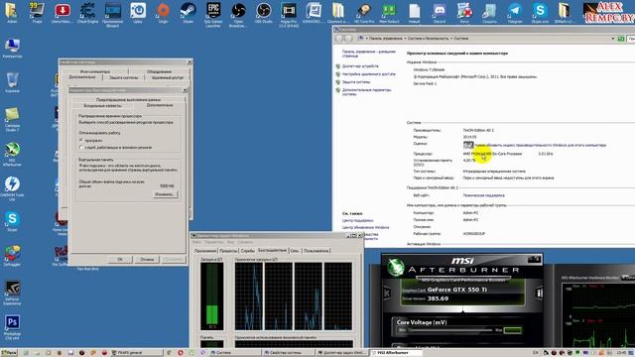The image size is (635, 357).
Task: Open Центр поддержки link
Action: 357,220
